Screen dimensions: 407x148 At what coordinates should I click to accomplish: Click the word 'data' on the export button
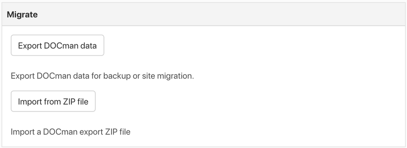(x=89, y=45)
